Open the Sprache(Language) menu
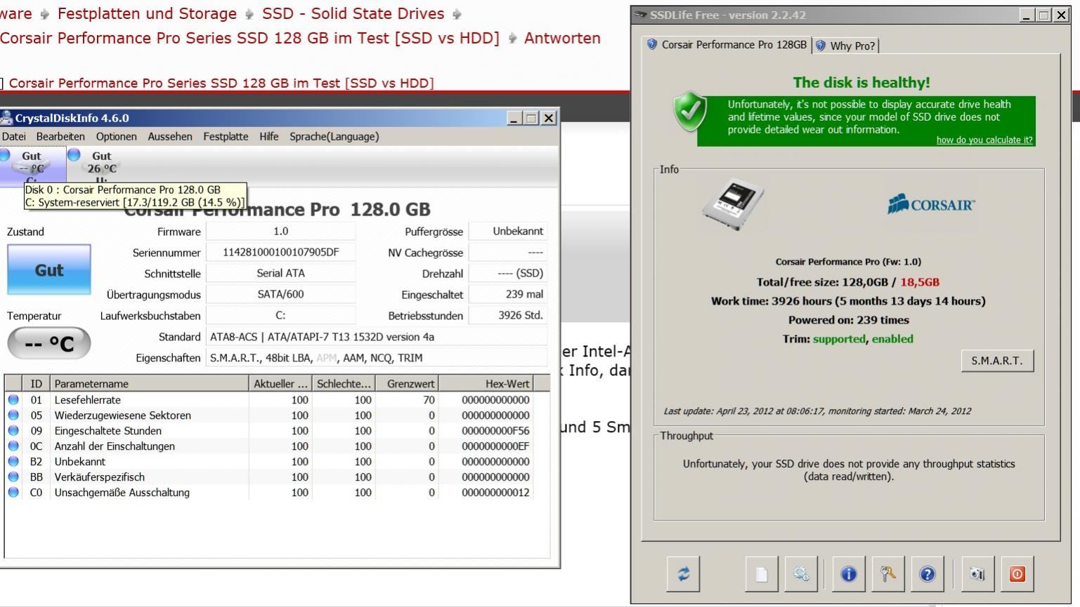This screenshot has height=607, width=1080. pyautogui.click(x=334, y=136)
